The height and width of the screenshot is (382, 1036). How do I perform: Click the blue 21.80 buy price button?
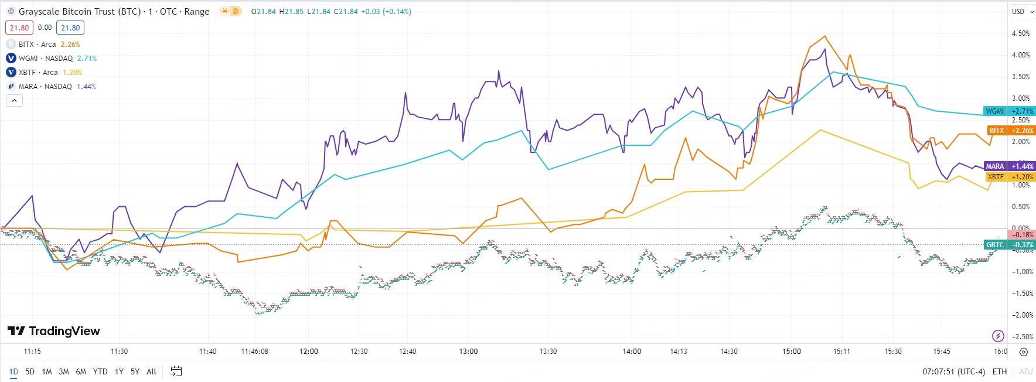70,28
